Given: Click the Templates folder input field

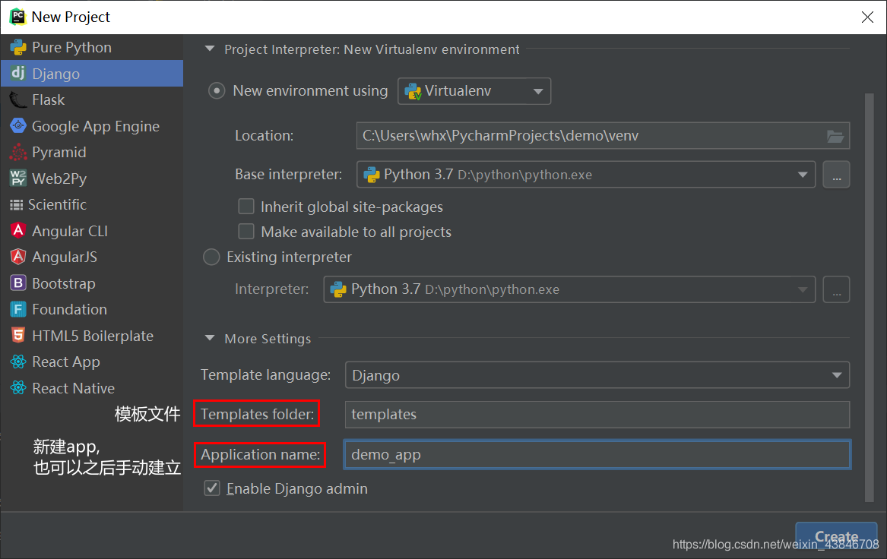Looking at the screenshot, I should (597, 414).
